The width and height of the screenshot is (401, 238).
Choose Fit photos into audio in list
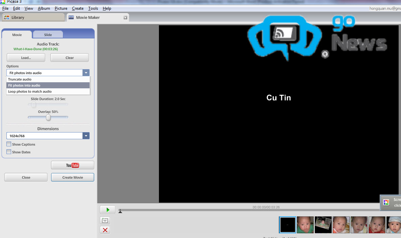click(48, 85)
